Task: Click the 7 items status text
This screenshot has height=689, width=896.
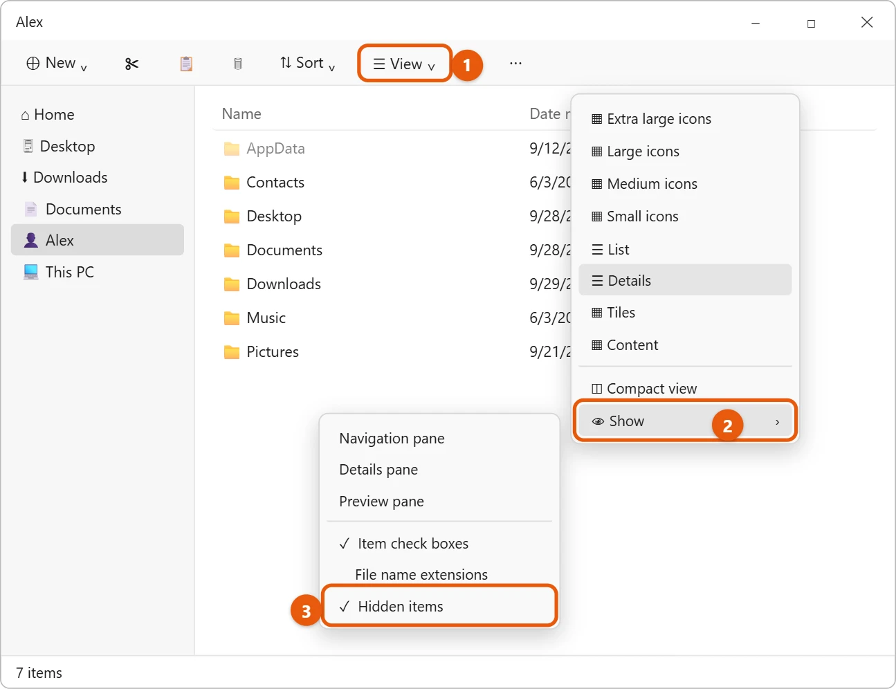Action: coord(39,673)
